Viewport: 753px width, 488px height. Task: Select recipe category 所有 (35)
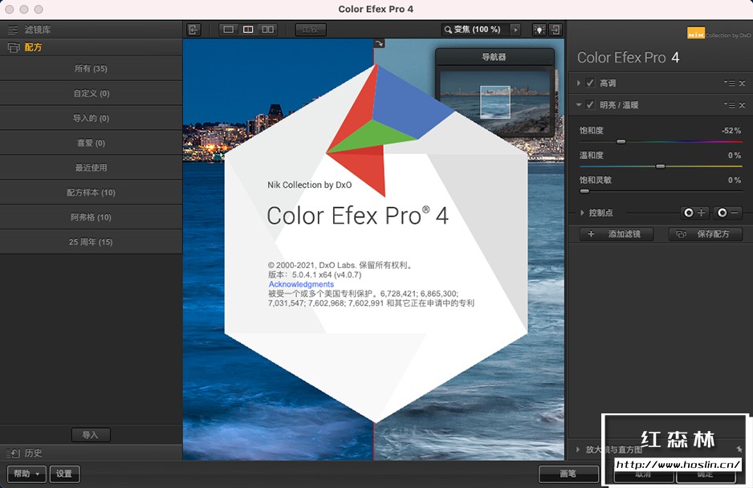[x=92, y=69]
